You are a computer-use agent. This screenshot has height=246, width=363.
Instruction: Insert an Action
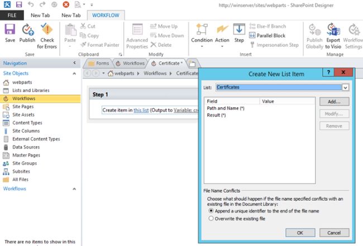(x=222, y=35)
